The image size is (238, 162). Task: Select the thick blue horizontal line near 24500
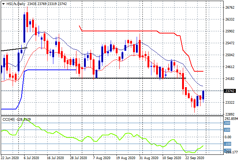coord(52,70)
